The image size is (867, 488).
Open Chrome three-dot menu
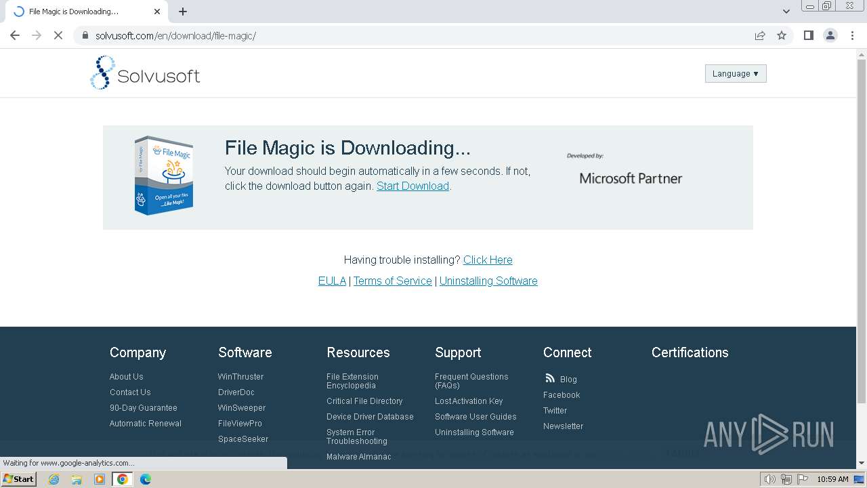pos(852,36)
